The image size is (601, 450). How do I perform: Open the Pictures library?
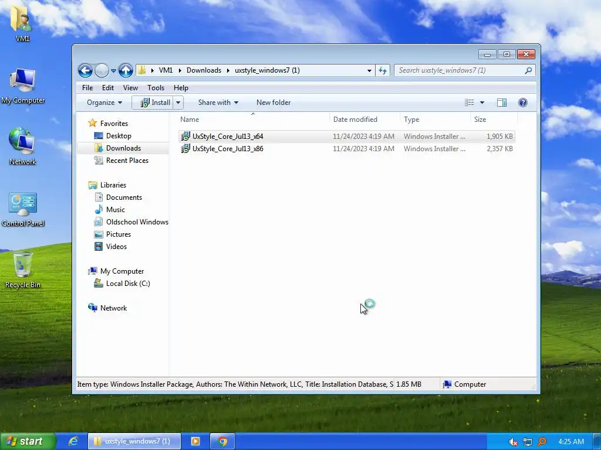pyautogui.click(x=118, y=234)
